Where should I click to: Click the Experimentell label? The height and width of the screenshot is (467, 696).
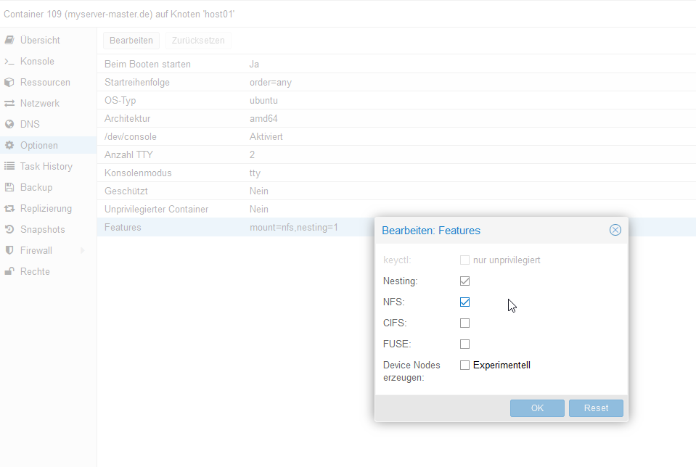501,365
